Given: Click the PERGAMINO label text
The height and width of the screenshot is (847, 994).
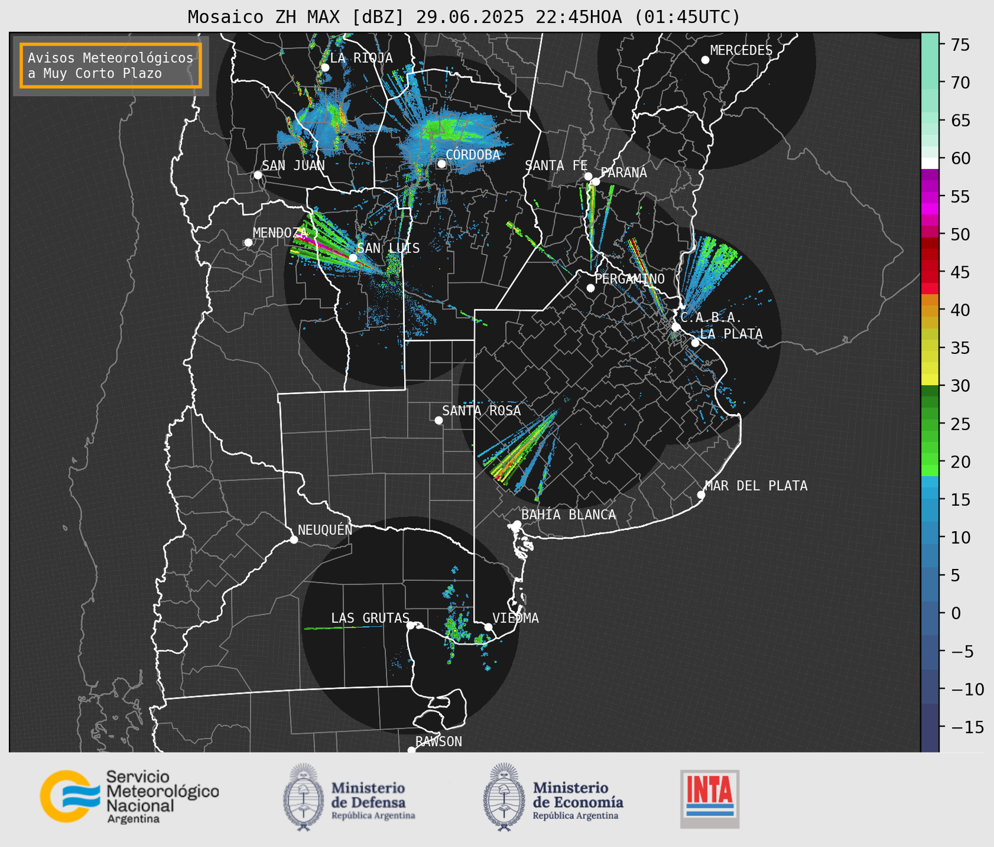Looking at the screenshot, I should click(630, 279).
